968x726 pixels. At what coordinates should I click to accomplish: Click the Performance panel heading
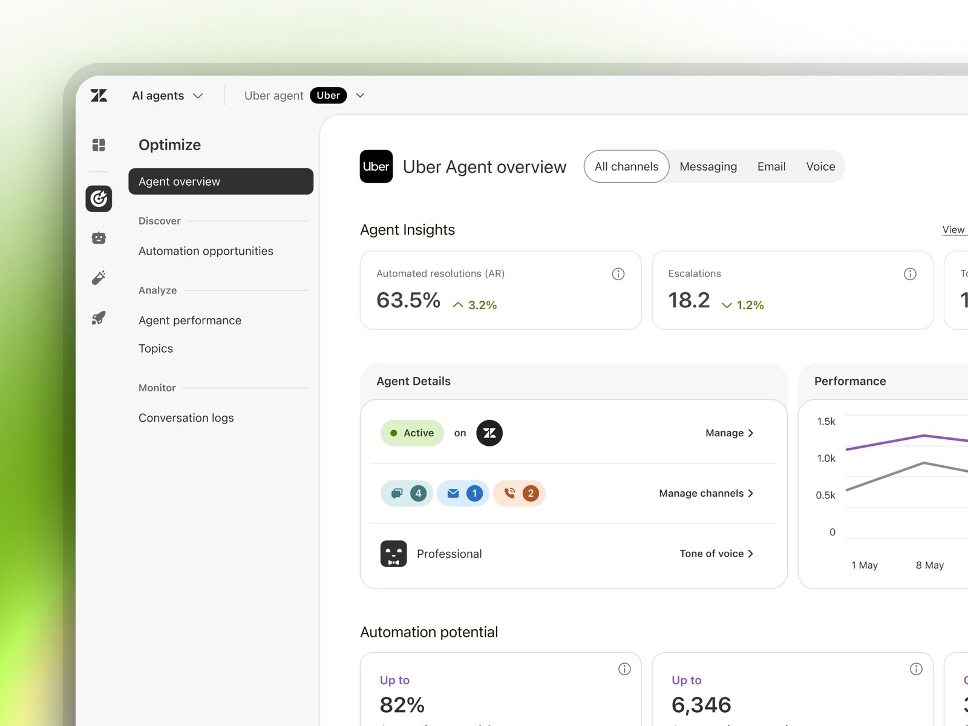850,381
